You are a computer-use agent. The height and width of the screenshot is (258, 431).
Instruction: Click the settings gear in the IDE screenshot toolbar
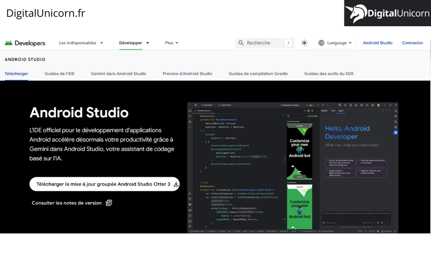pos(373,105)
